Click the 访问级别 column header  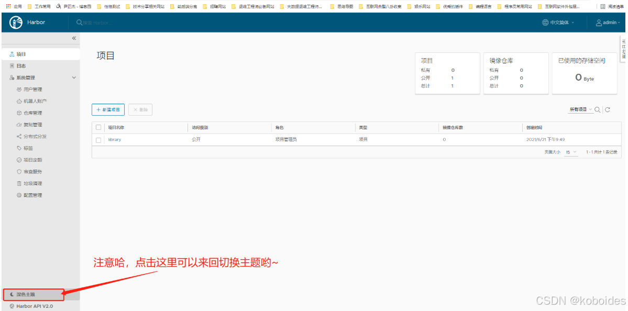click(200, 128)
